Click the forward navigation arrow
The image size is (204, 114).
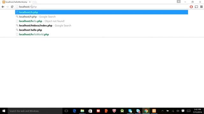tap(7, 7)
